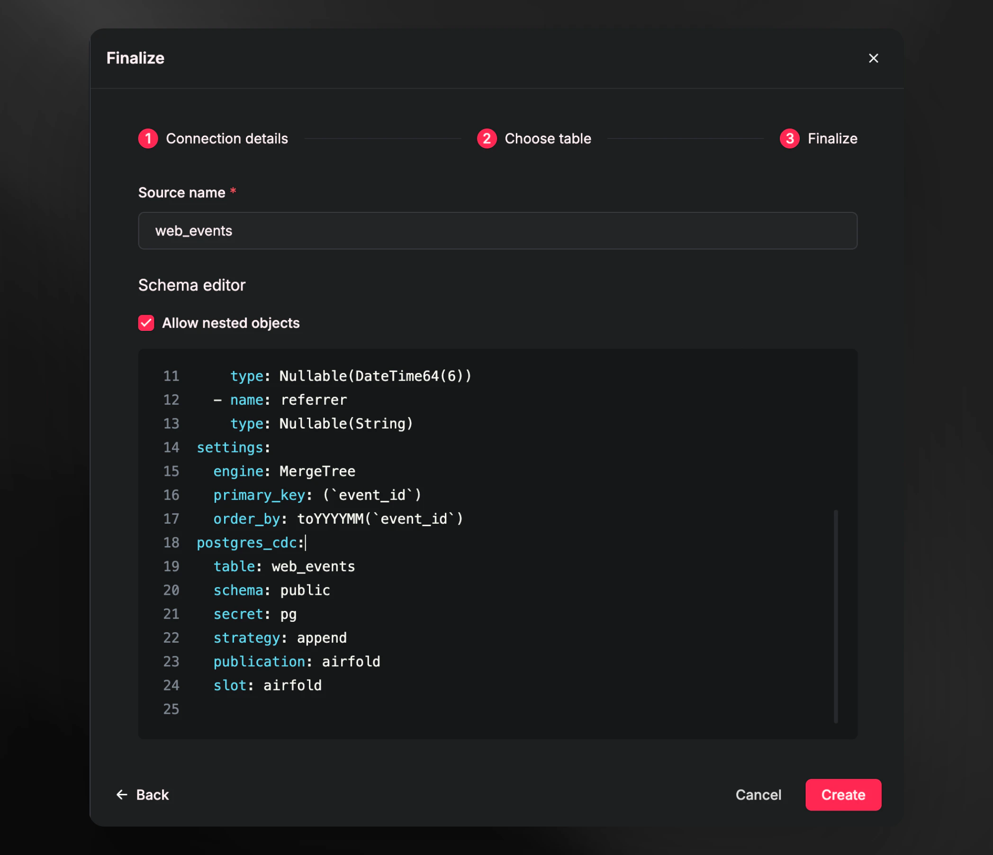
Task: Select the Finalize step label
Action: click(833, 138)
